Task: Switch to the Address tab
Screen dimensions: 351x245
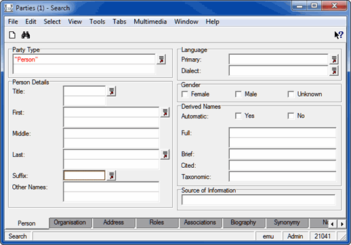Action: 114,223
